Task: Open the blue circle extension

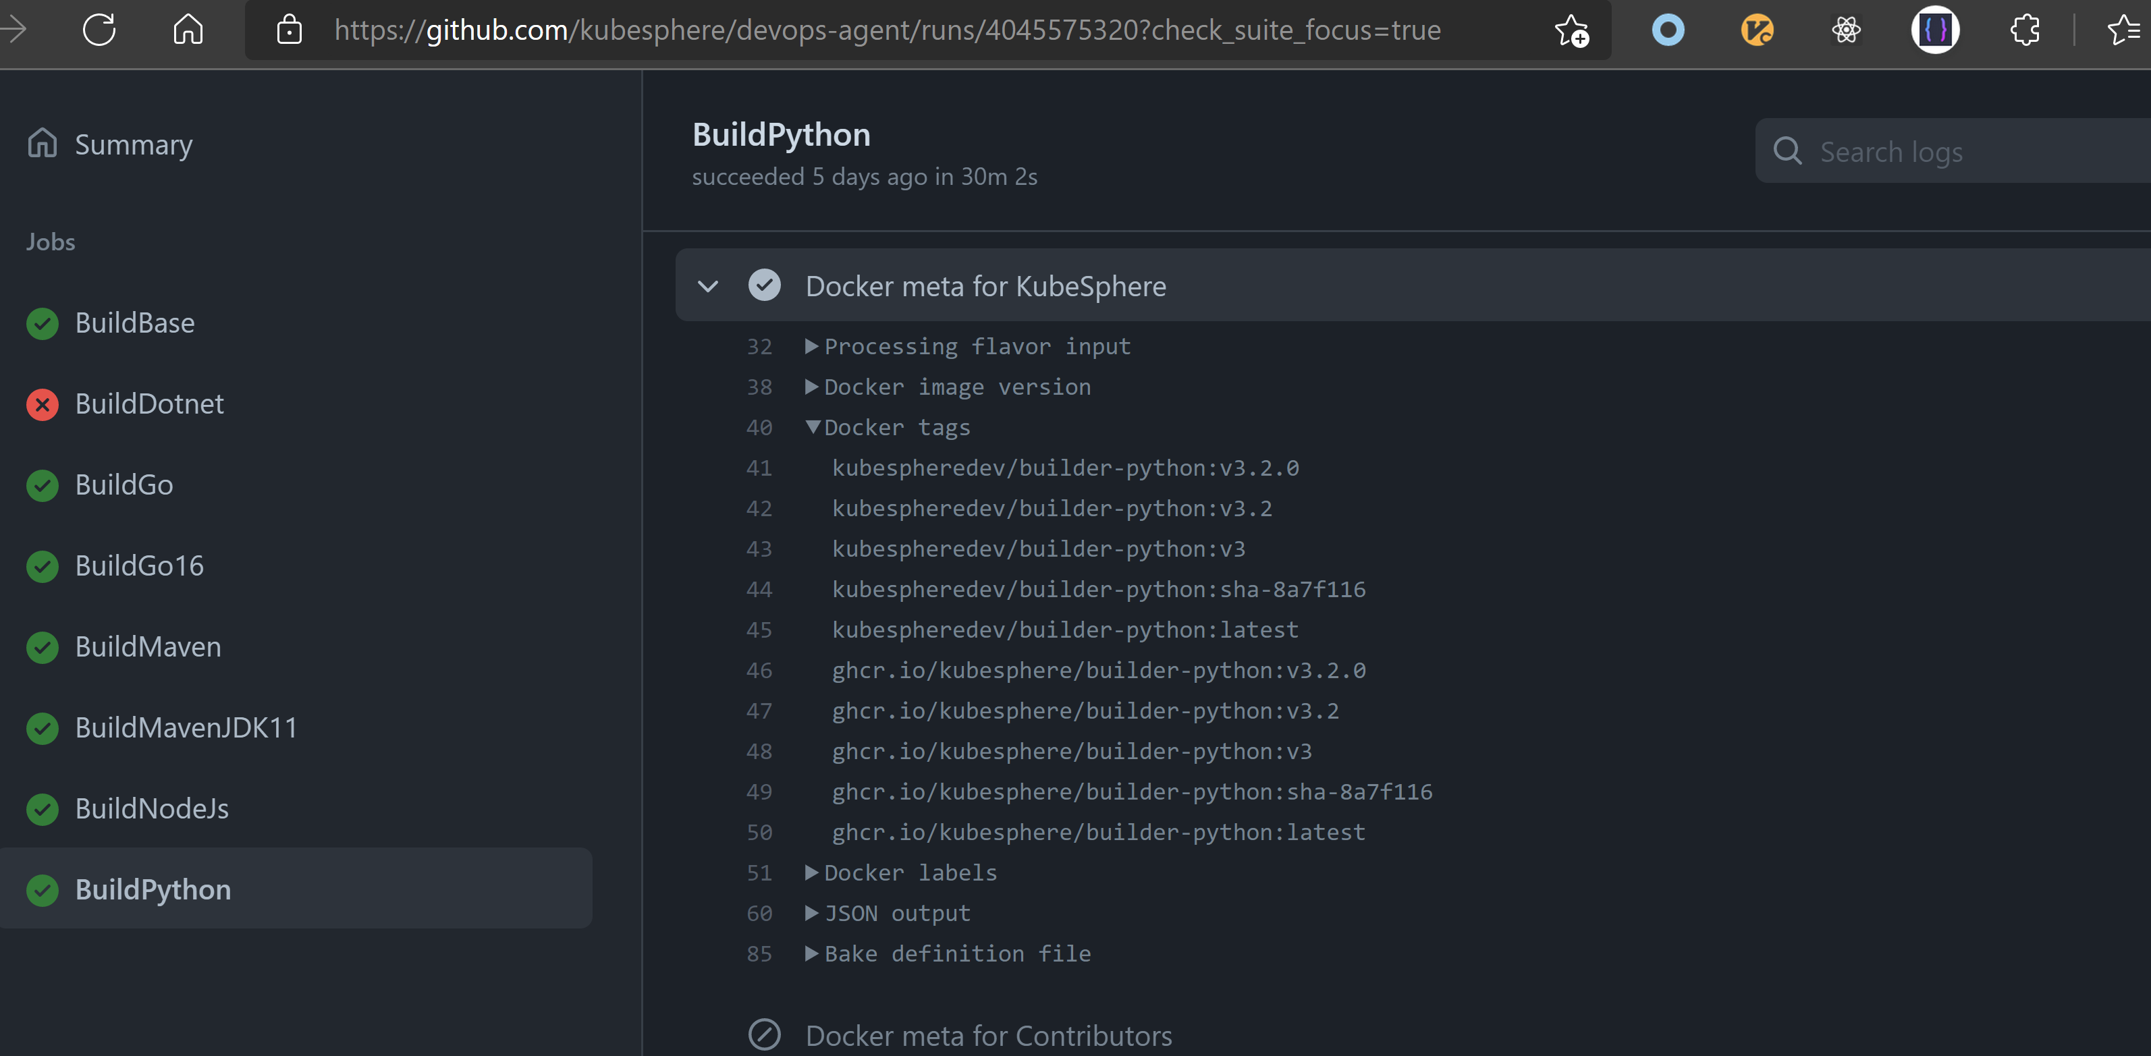Action: tap(1668, 30)
